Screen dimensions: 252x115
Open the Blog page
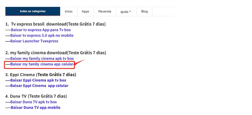[x=144, y=11]
